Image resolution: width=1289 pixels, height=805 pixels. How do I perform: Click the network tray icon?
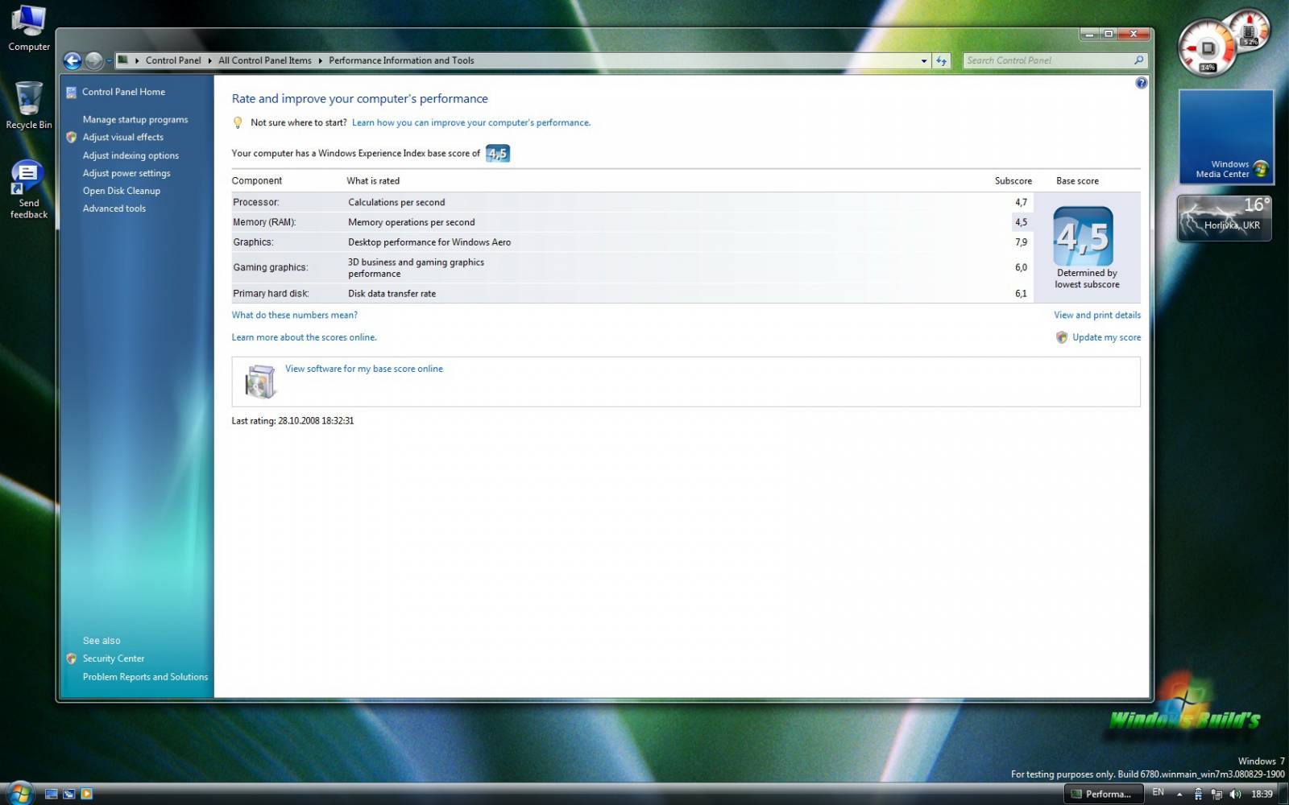click(x=1216, y=794)
